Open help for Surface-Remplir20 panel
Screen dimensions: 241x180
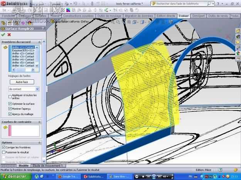[x=43, y=29]
